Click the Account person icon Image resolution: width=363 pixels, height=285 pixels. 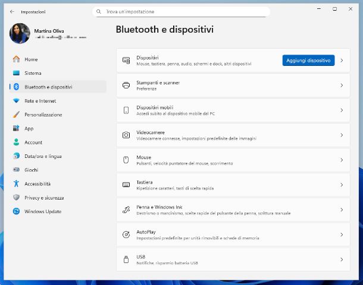pyautogui.click(x=16, y=142)
